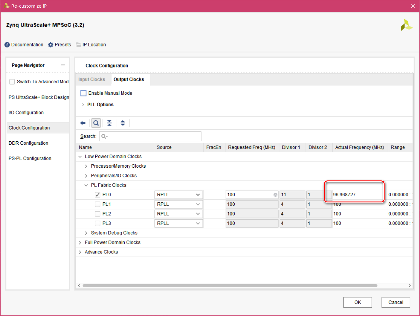Enable Switch To Advanced Mode checkbox

tap(12, 82)
